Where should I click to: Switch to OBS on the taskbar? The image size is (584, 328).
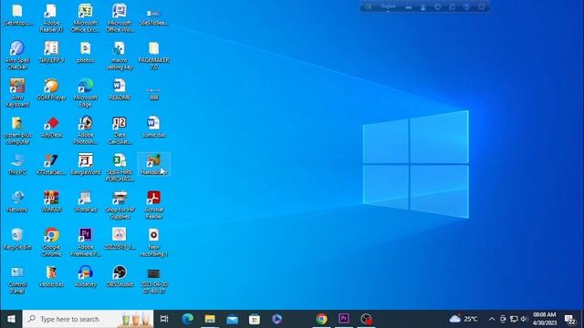coord(366,319)
